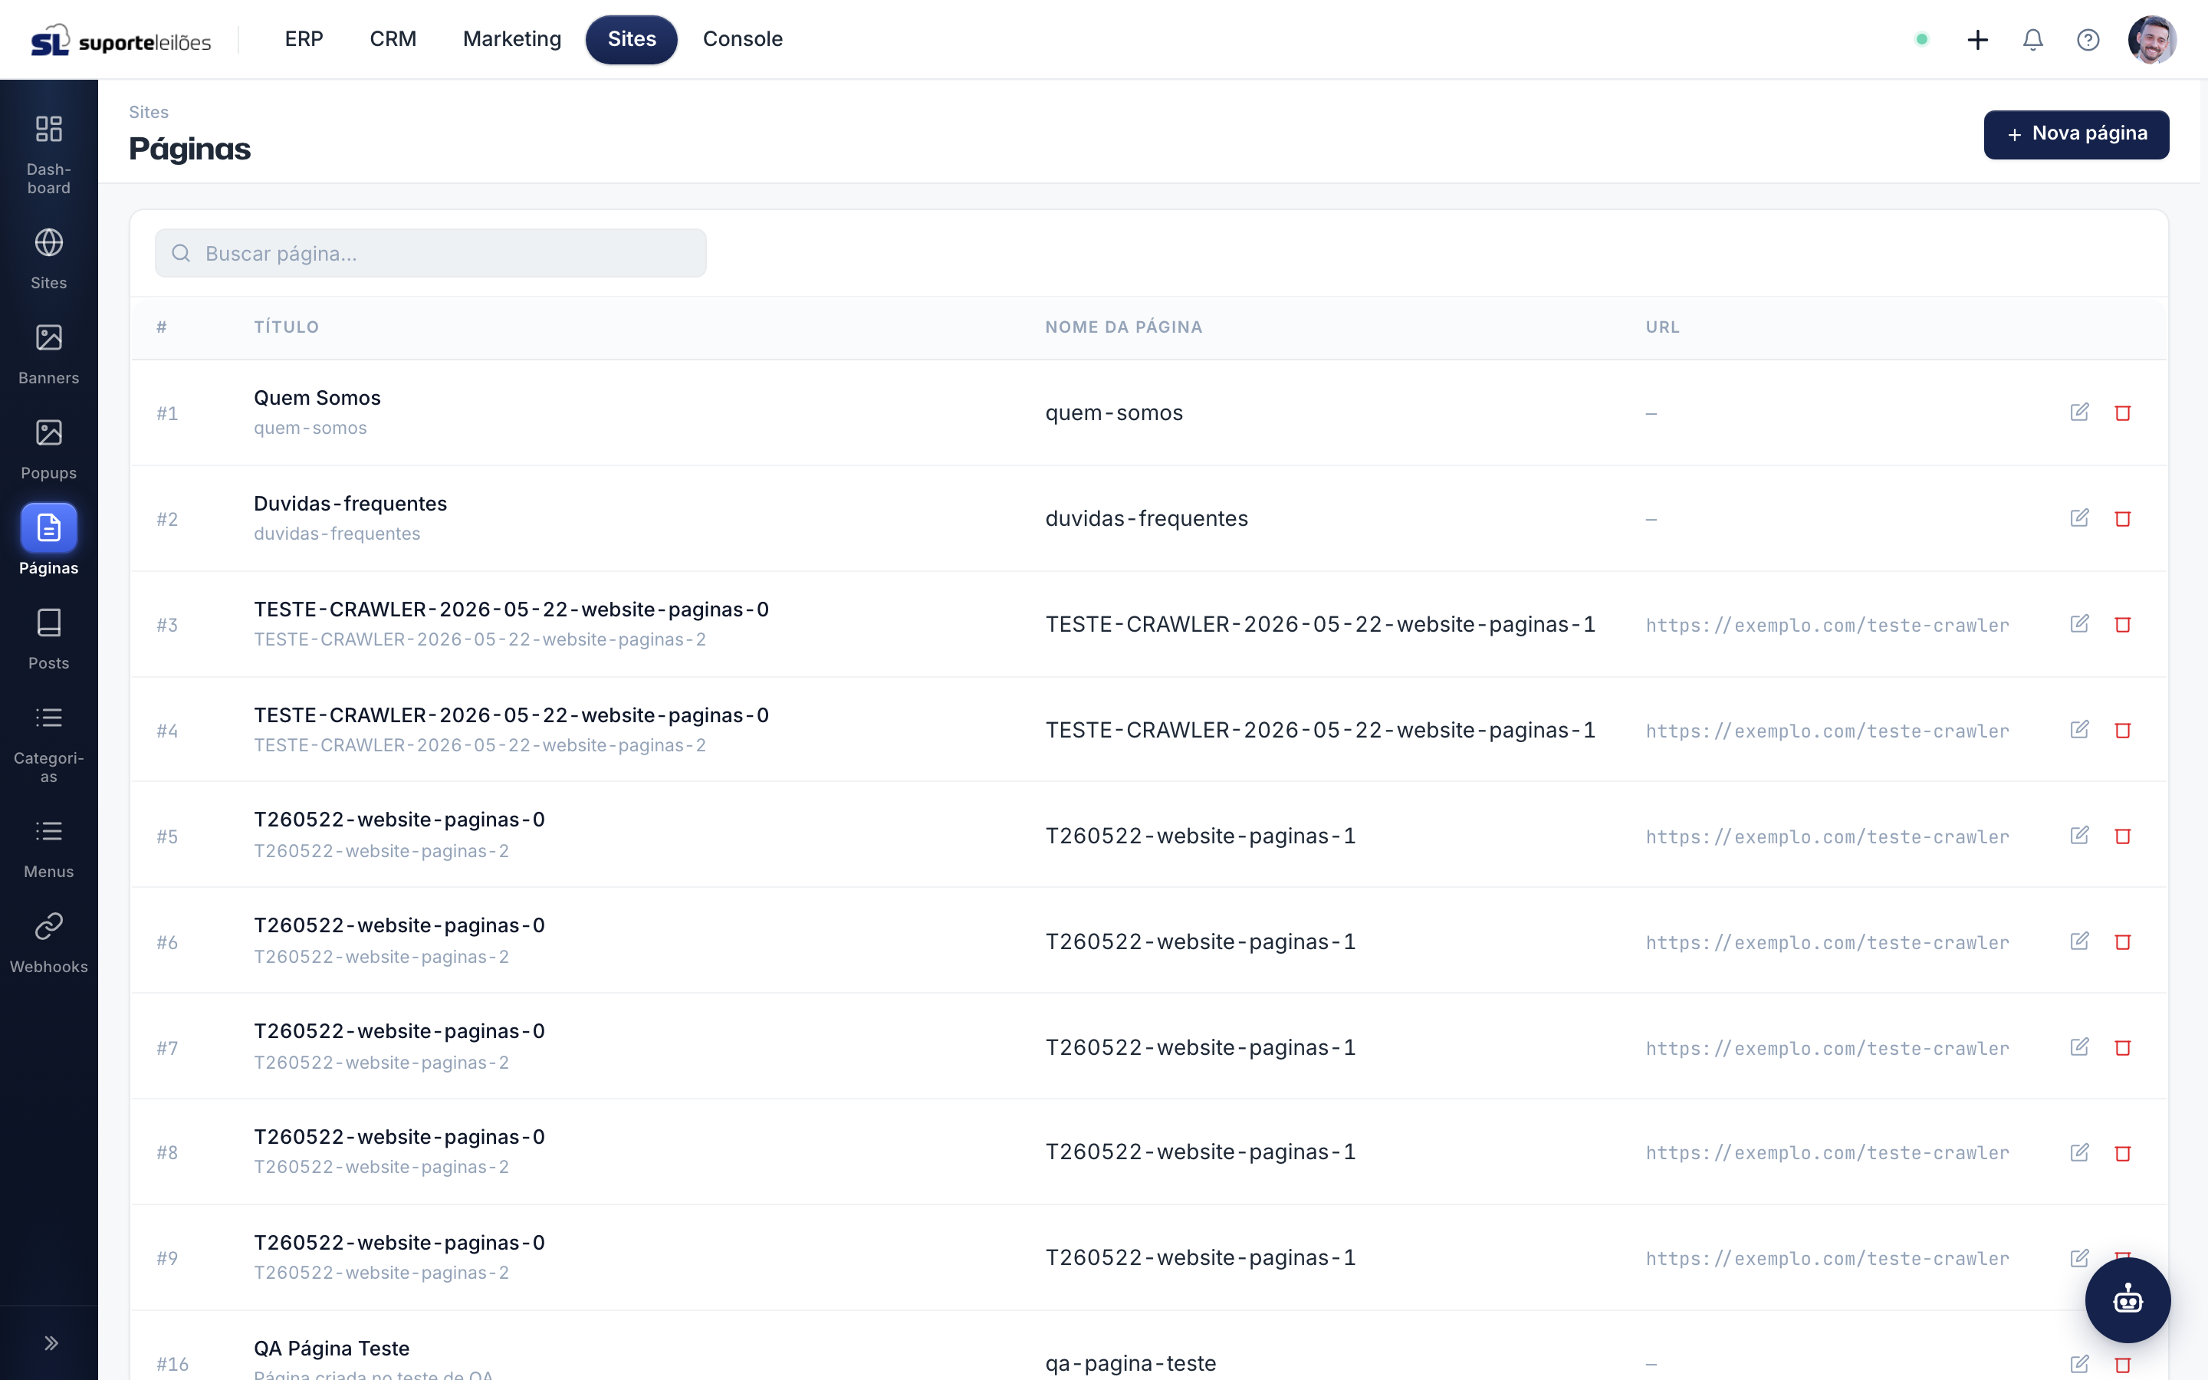
Task: Click the URL in row #3
Action: [1827, 625]
